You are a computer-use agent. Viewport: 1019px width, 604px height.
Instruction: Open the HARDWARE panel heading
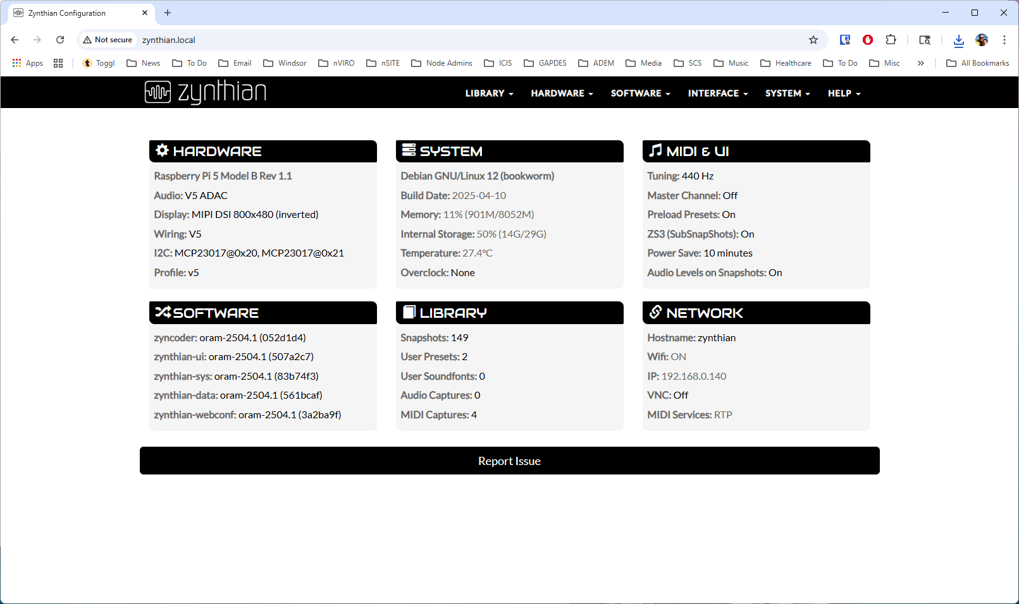click(x=263, y=151)
